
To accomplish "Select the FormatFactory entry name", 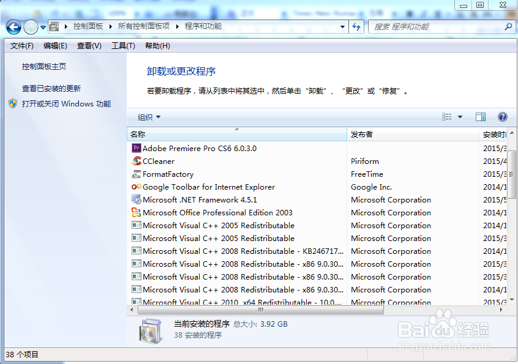I will pyautogui.click(x=168, y=174).
